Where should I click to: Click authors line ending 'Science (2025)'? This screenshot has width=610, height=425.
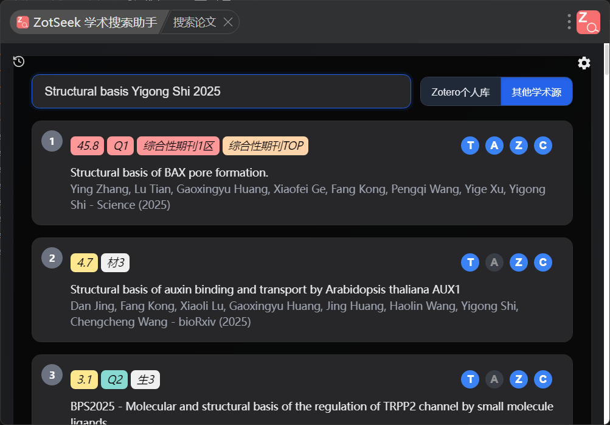tap(308, 197)
